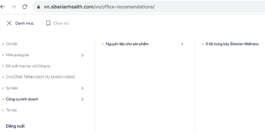The image size is (265, 132).
Task: Open the Chi tiết menu item
Action: [12, 44]
